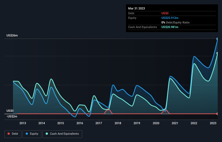
Task: Click the red US$0 debt value in tooltip
Action: pos(165,13)
